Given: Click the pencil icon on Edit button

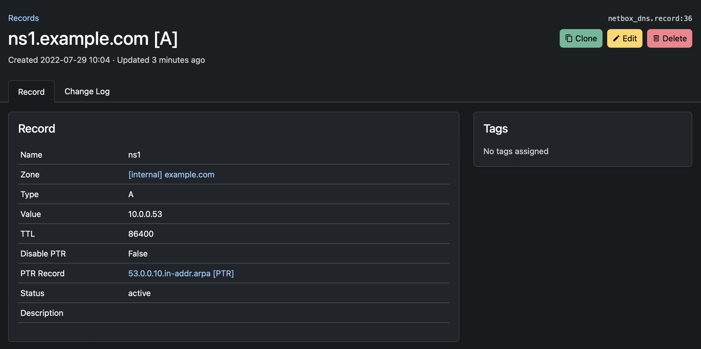Looking at the screenshot, I should pos(616,38).
